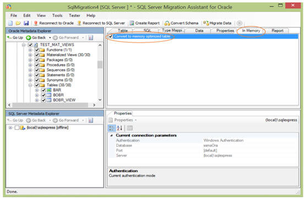Switch to the Type Mapping tab
Image resolution: width=305 pixels, height=199 pixels.
pos(172,31)
